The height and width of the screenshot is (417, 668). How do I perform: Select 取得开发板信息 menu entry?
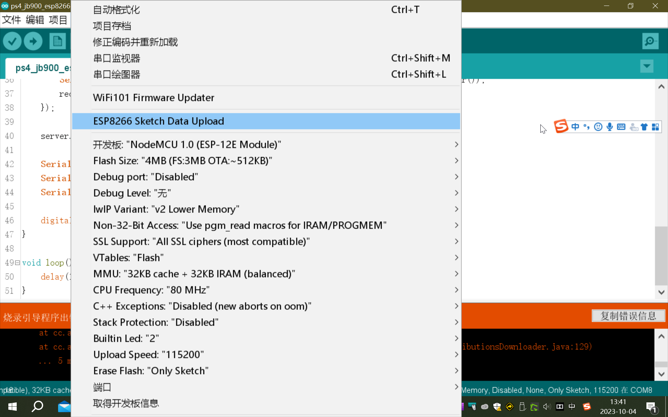[266, 403]
